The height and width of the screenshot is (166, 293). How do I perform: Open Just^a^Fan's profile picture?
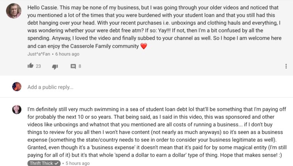pos(14,11)
